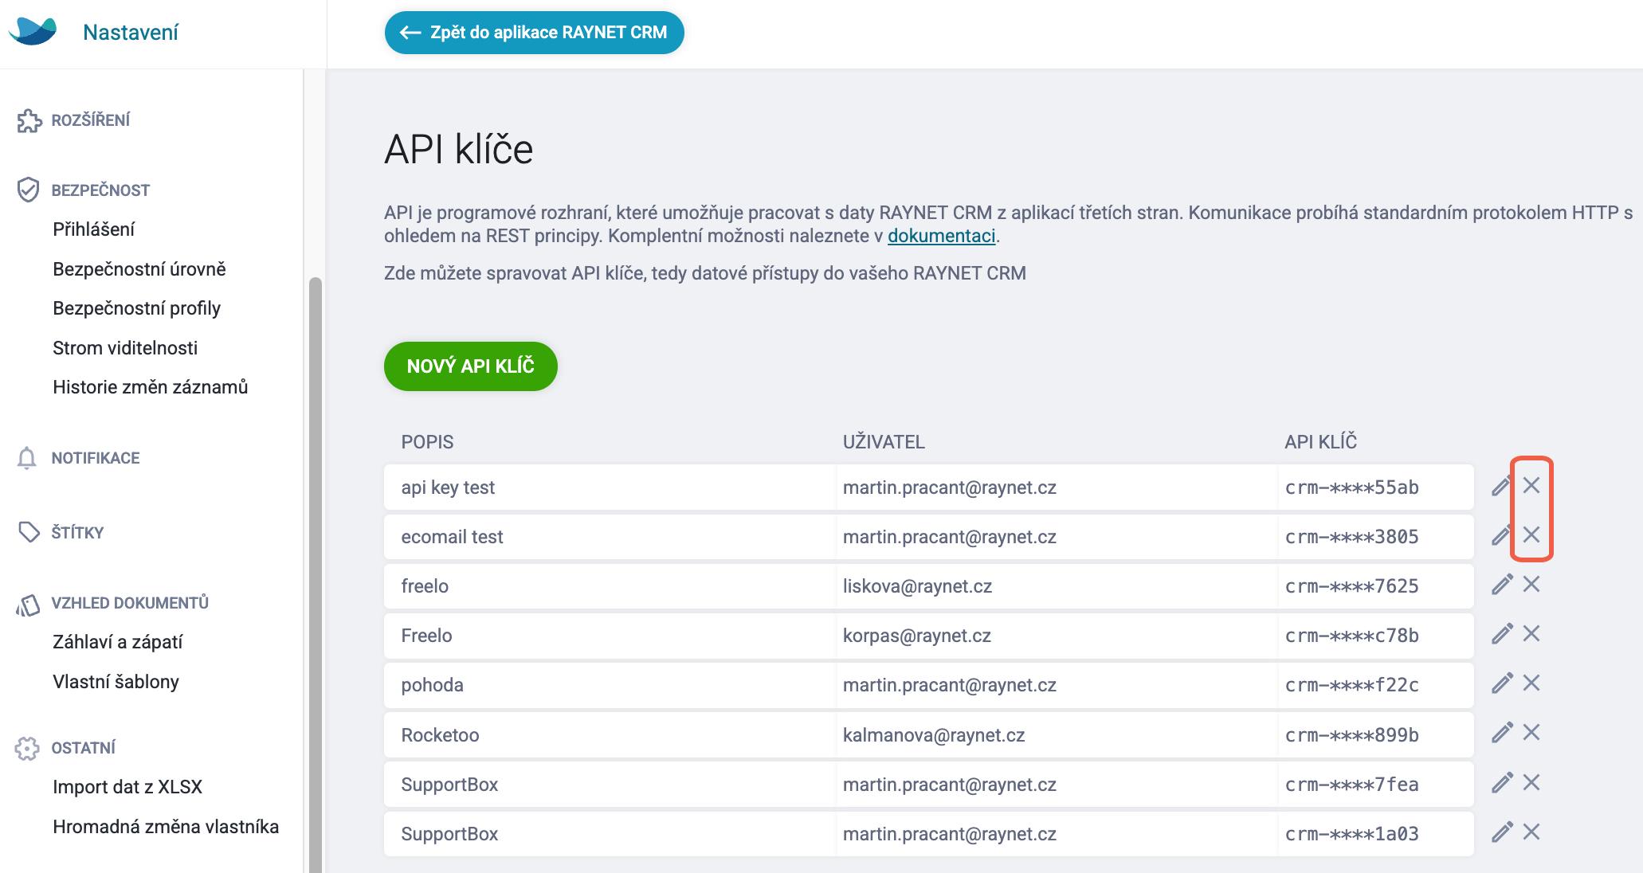Select the 'ecomail test' description cell
This screenshot has height=873, width=1643.
(x=610, y=537)
